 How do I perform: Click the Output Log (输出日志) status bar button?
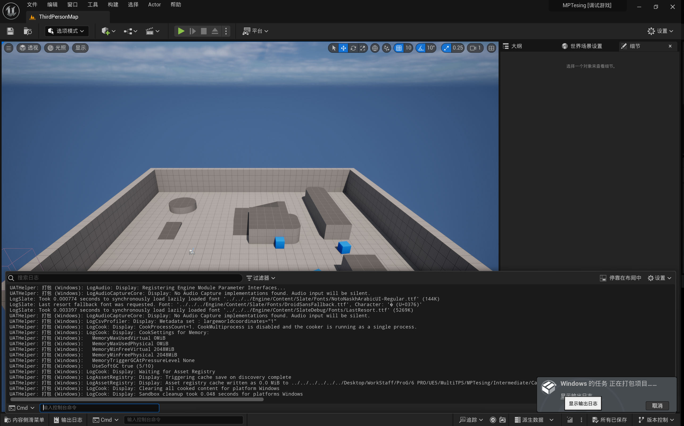coord(68,420)
